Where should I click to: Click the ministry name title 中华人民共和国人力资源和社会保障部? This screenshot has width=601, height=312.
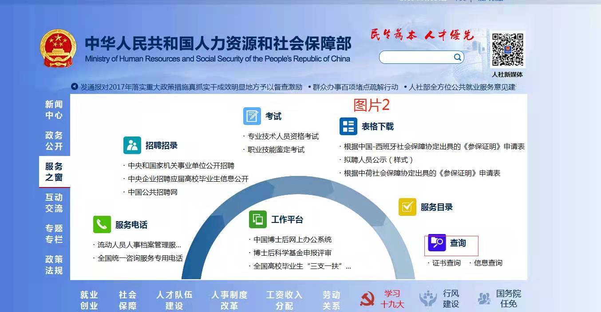[218, 43]
